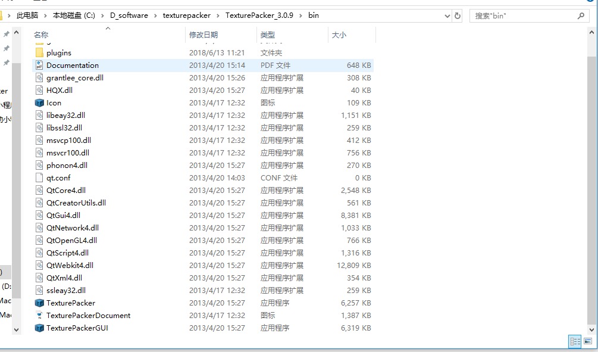Viewport: 598px width, 352px height.
Task: Click the 文件夹 type cell of plugins
Action: (x=271, y=52)
